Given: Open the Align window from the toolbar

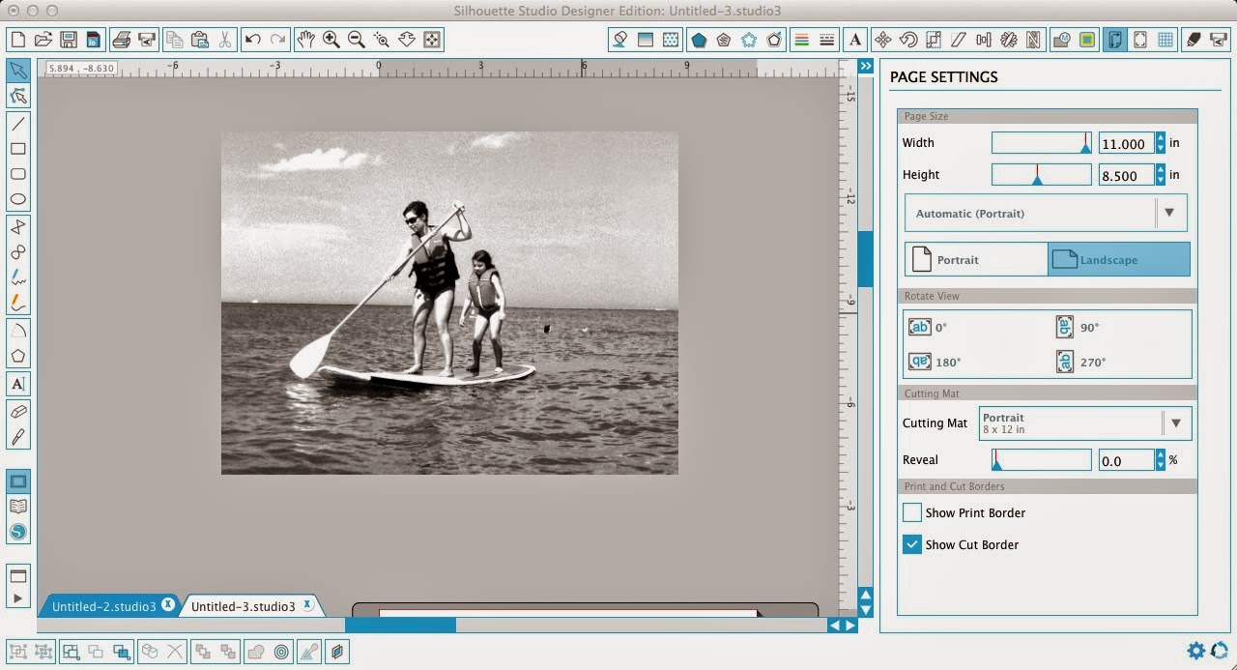Looking at the screenshot, I should pyautogui.click(x=983, y=39).
